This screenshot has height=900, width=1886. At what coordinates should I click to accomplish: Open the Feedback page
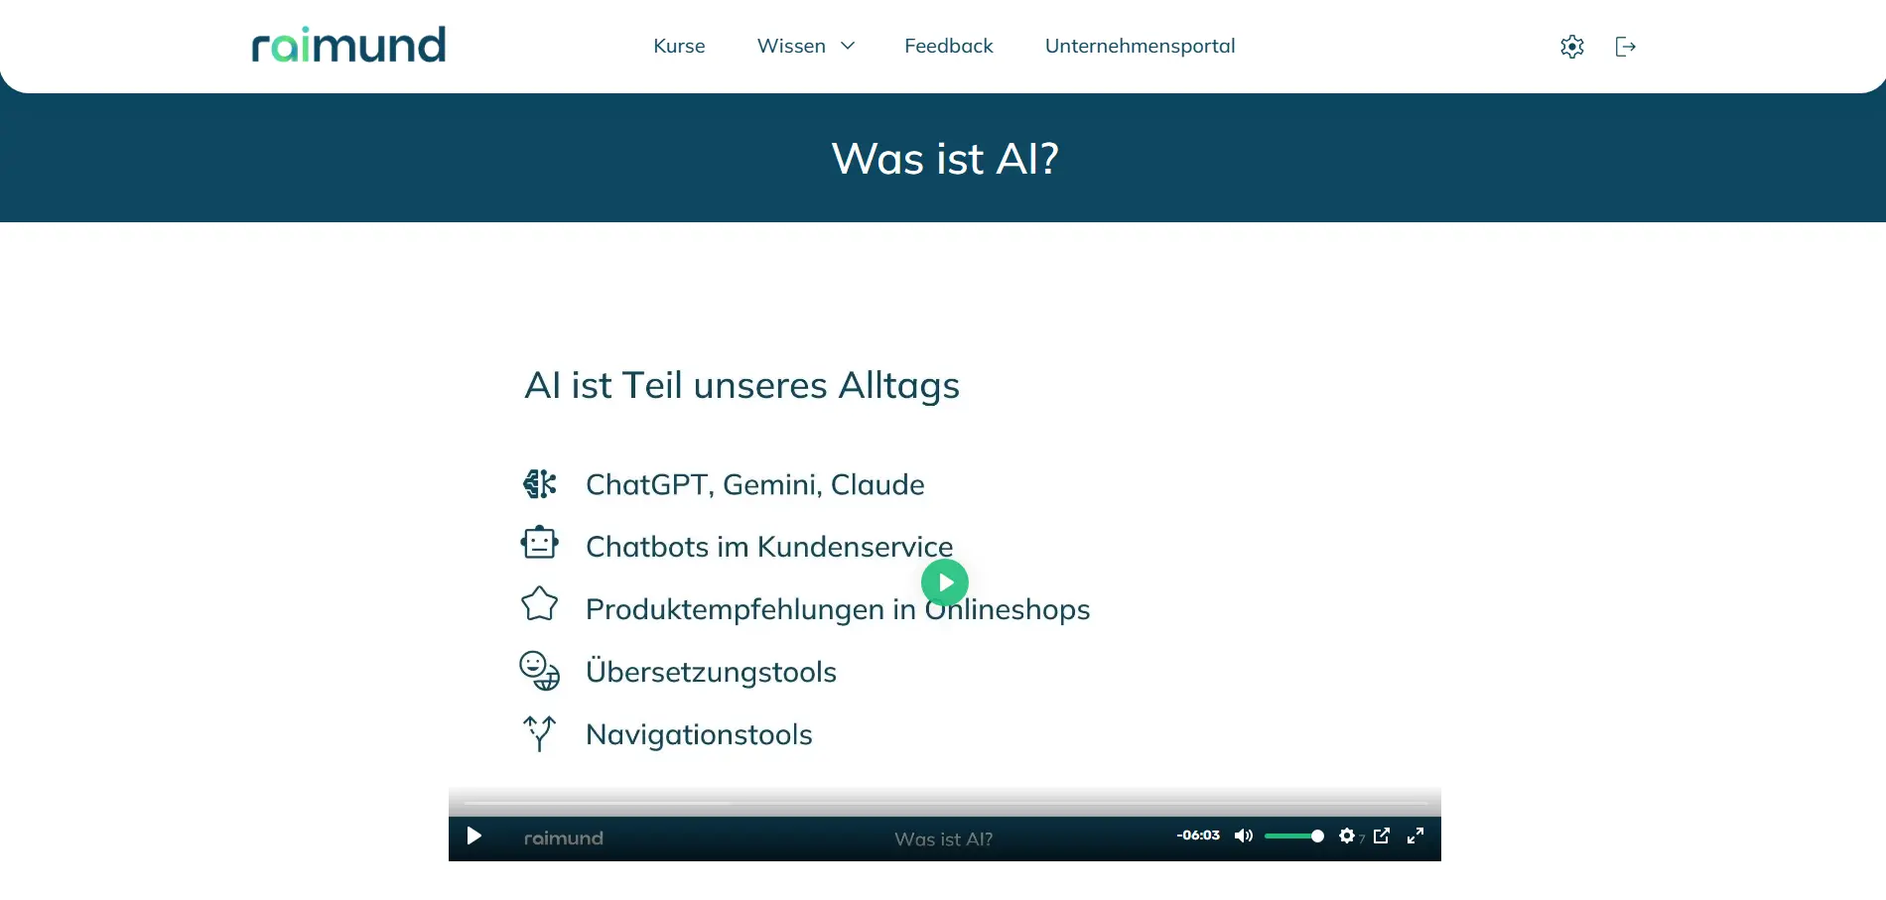tap(948, 46)
